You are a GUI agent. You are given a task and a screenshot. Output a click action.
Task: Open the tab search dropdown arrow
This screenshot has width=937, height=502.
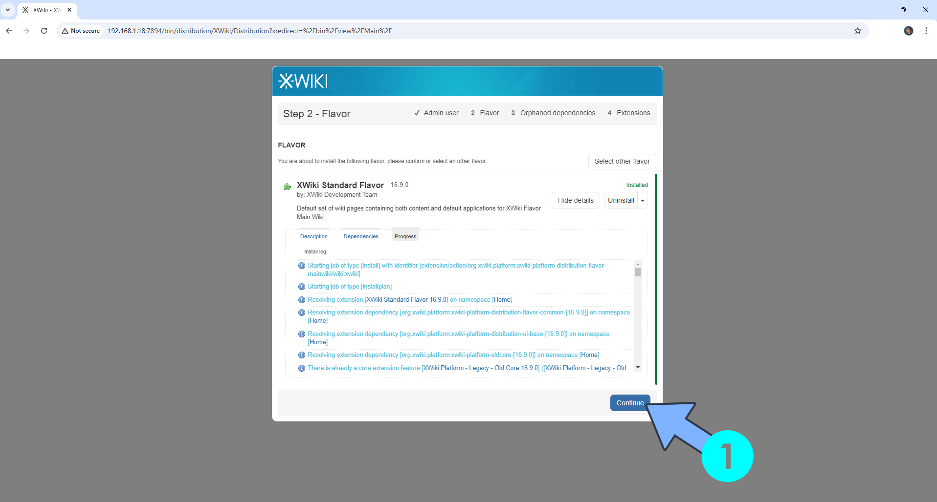point(8,10)
